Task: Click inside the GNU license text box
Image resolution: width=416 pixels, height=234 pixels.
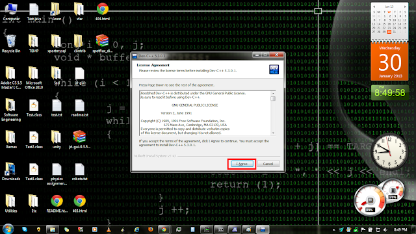Action: click(205, 113)
